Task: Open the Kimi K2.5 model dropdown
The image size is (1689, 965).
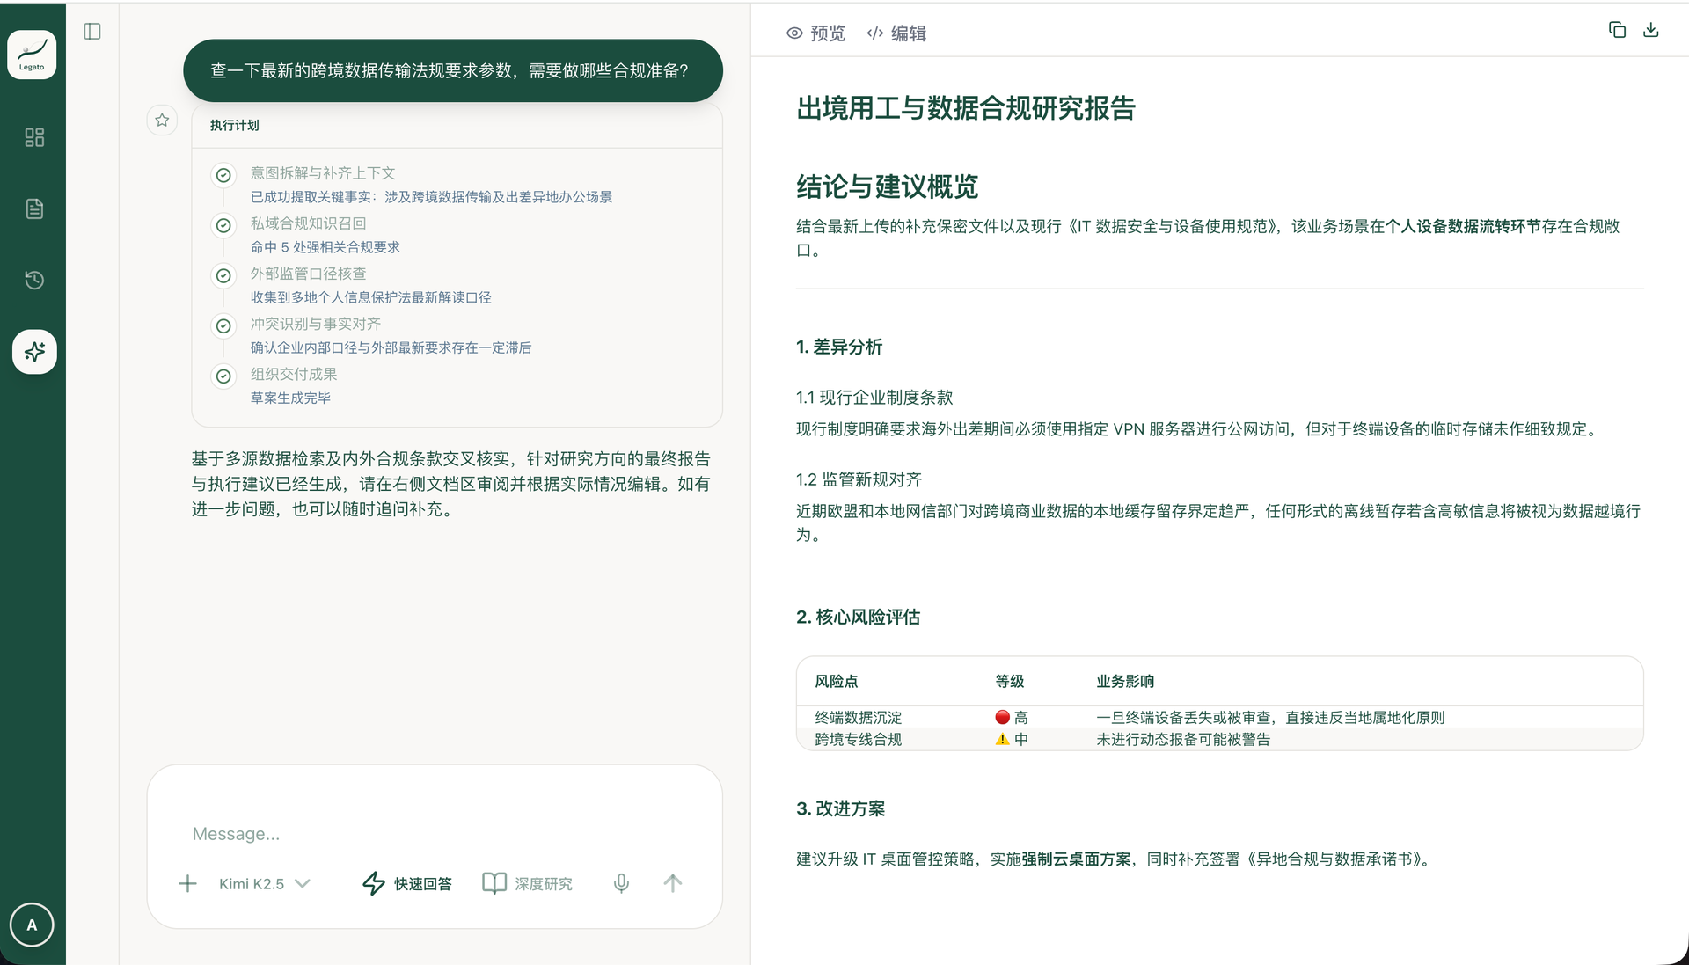Action: [x=264, y=883]
